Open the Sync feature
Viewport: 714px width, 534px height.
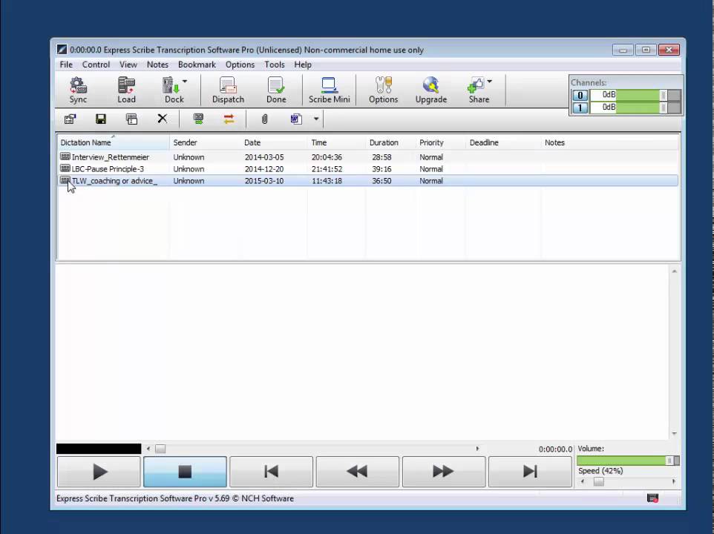coord(77,90)
